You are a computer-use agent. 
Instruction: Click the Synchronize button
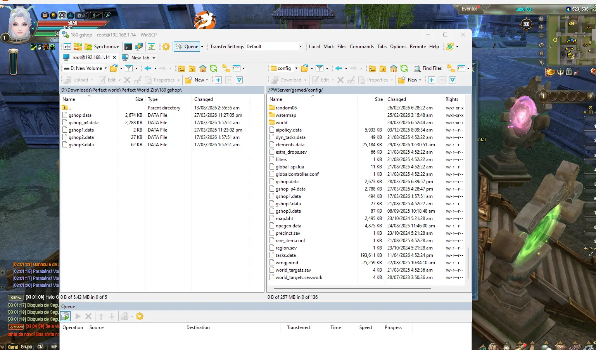coord(102,47)
